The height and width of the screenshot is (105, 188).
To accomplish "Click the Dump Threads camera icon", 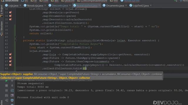I will 6,95.
